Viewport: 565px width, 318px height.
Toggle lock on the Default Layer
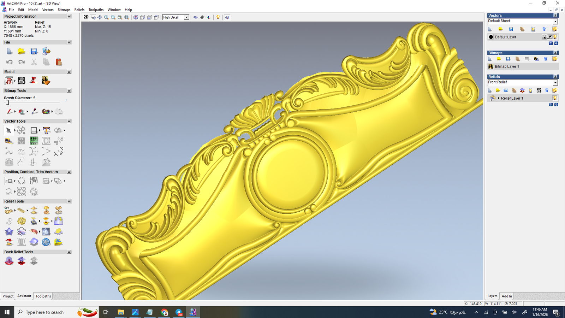pos(545,37)
